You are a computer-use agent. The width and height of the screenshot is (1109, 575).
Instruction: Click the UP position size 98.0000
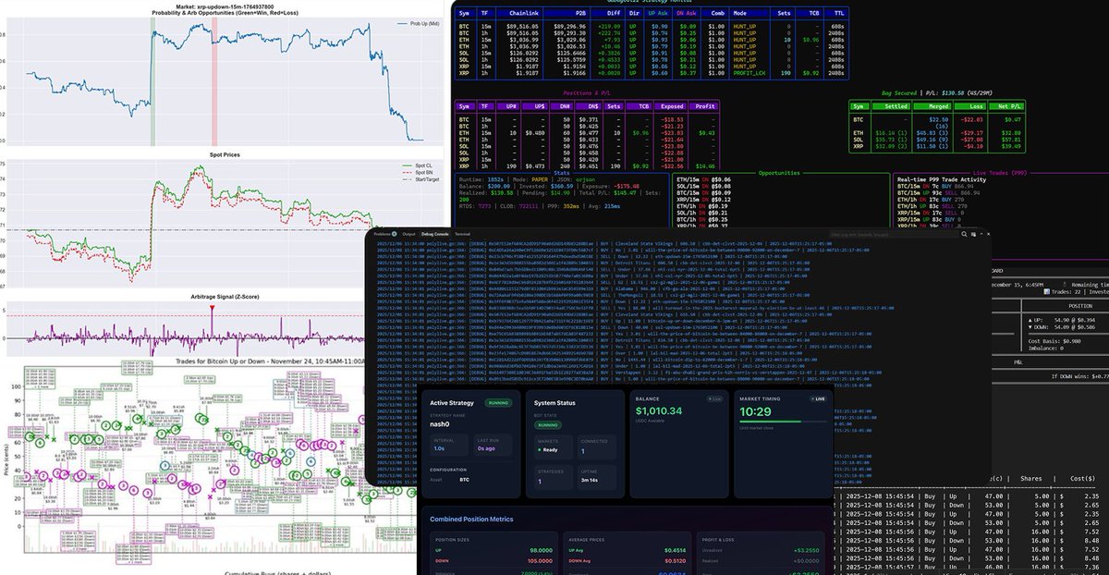541,550
